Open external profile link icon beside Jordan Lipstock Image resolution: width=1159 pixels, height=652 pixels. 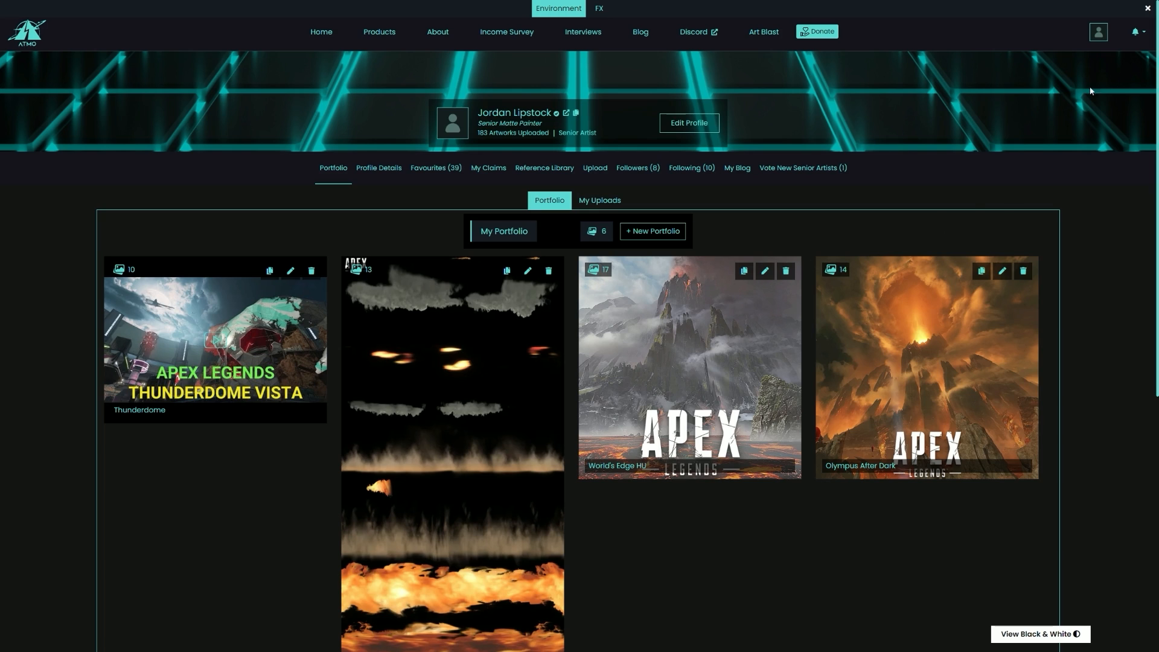pos(566,113)
